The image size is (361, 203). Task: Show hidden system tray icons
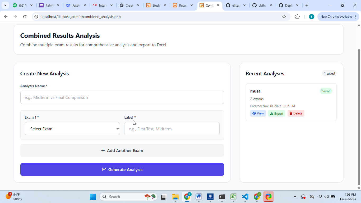point(295,197)
